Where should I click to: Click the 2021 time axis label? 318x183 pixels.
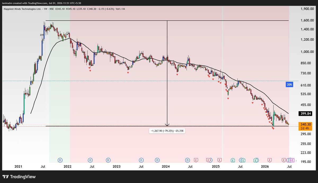[x=18, y=167]
